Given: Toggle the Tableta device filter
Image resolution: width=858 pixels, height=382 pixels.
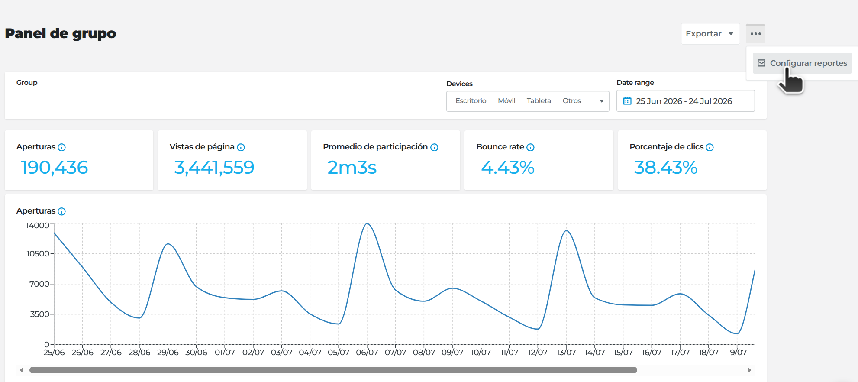Looking at the screenshot, I should click(539, 101).
